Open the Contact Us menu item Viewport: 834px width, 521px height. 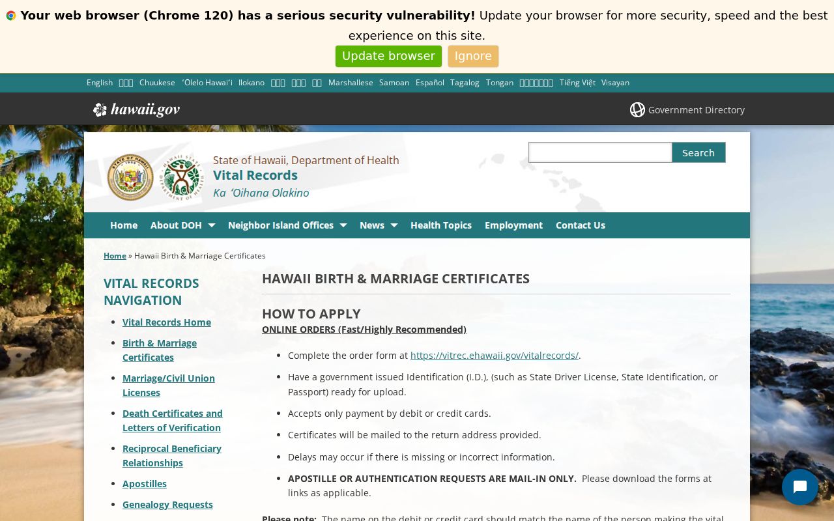pyautogui.click(x=581, y=225)
